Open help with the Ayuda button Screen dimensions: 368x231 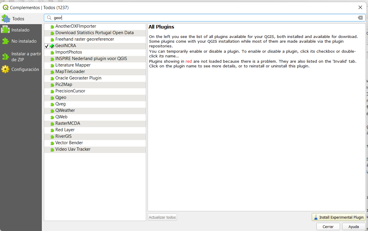click(x=354, y=226)
